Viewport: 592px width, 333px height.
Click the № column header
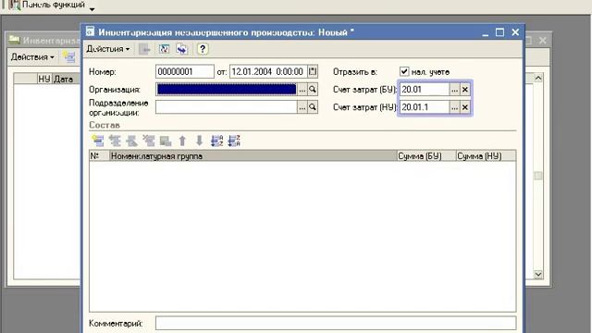tap(99, 156)
